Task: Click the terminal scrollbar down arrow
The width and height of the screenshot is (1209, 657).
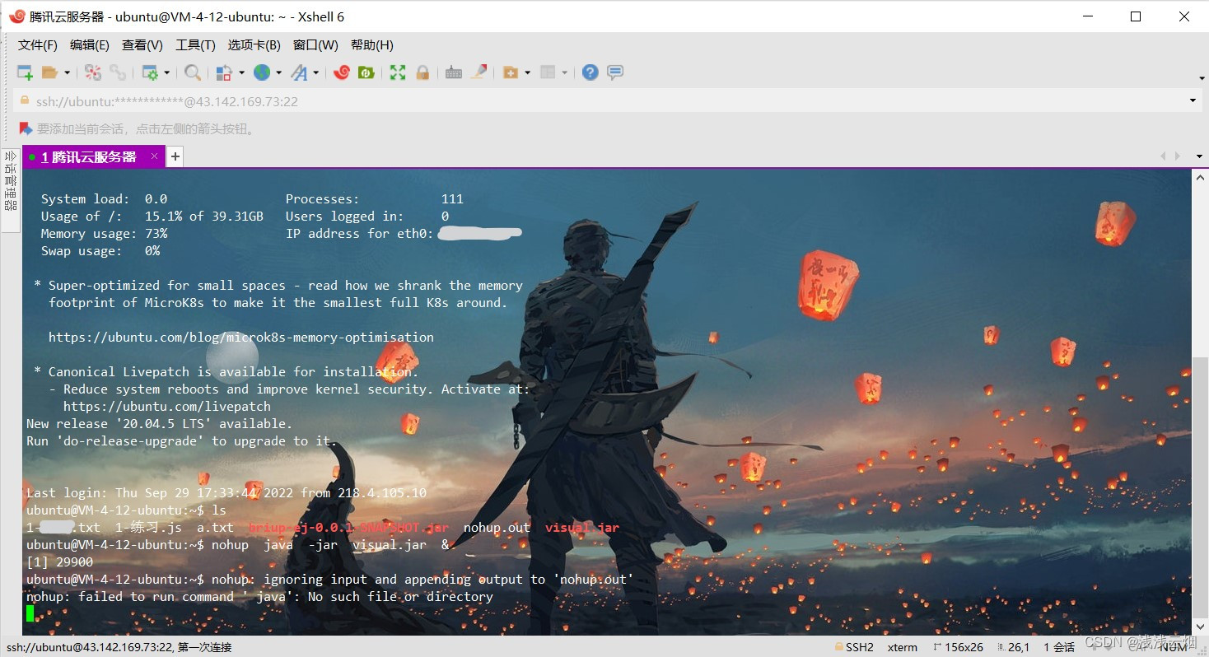Action: click(1200, 627)
